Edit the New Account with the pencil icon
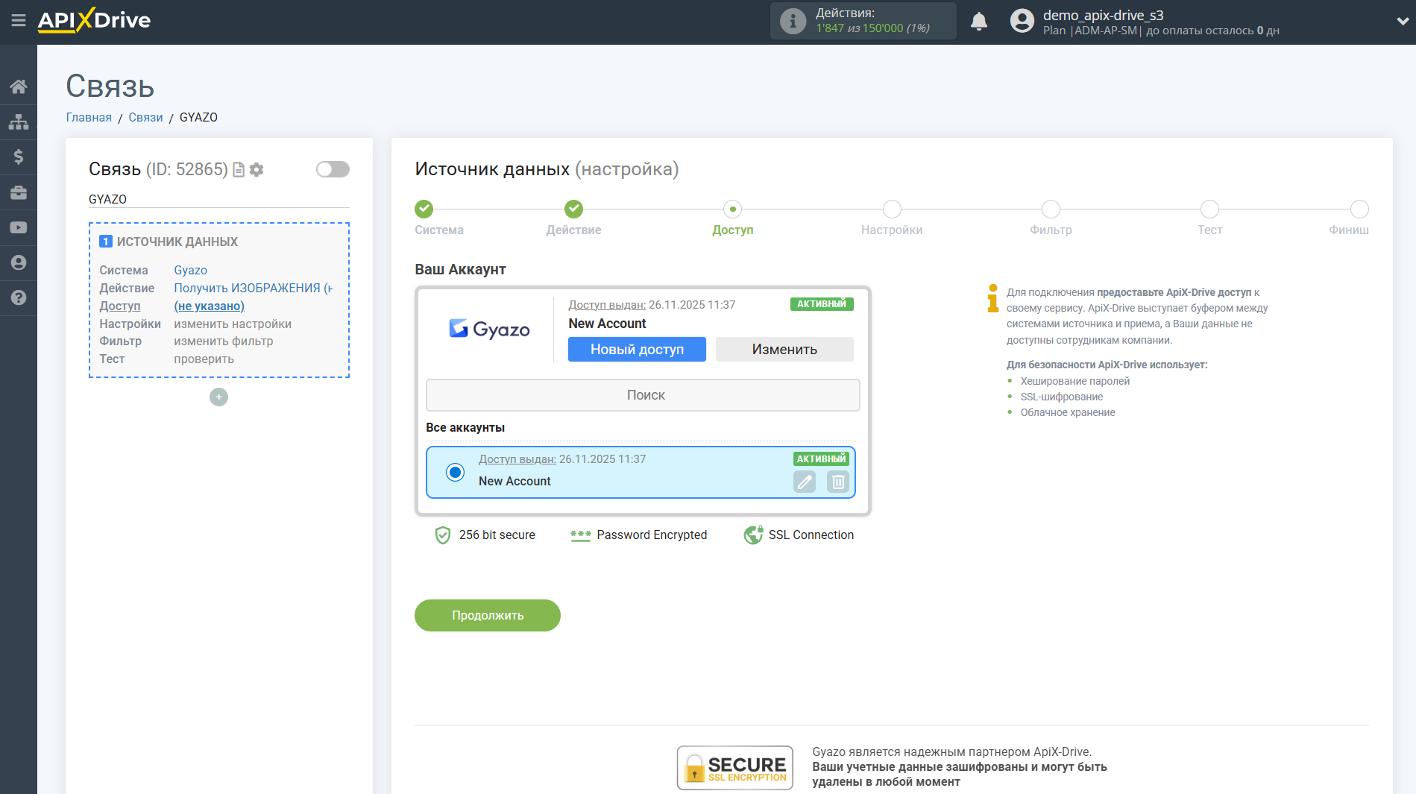This screenshot has height=794, width=1416. [x=804, y=482]
